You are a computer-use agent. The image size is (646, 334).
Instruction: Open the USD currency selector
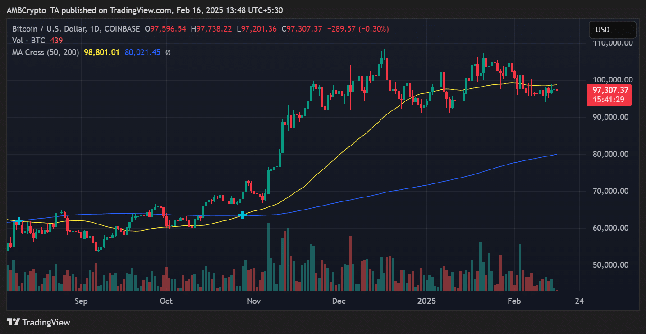(612, 29)
